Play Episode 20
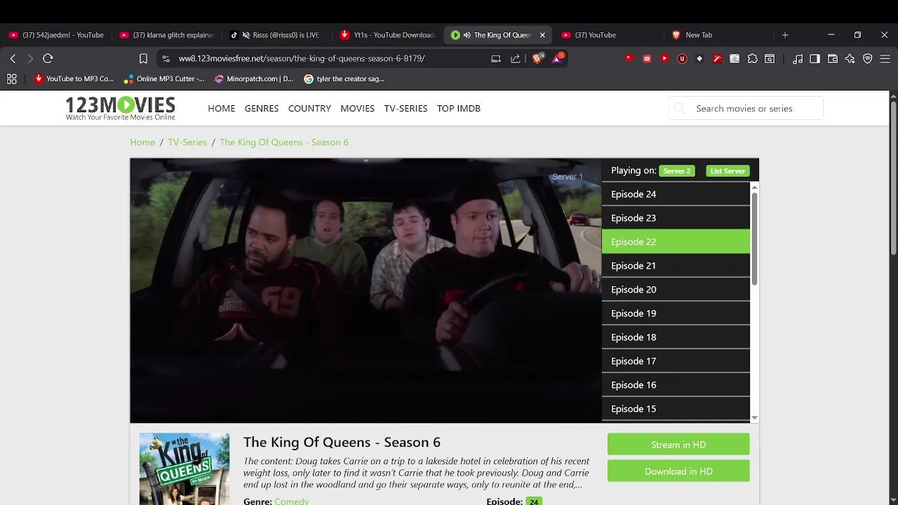The image size is (898, 505). (676, 290)
